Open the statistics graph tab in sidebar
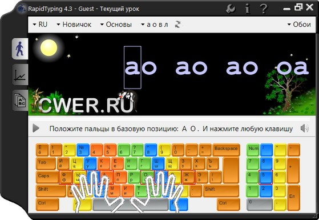The image size is (319, 220). [20, 74]
